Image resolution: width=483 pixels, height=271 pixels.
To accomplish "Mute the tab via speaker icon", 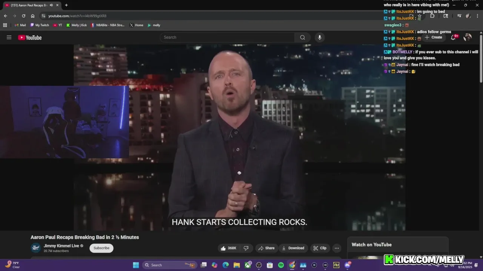I will (51, 5).
